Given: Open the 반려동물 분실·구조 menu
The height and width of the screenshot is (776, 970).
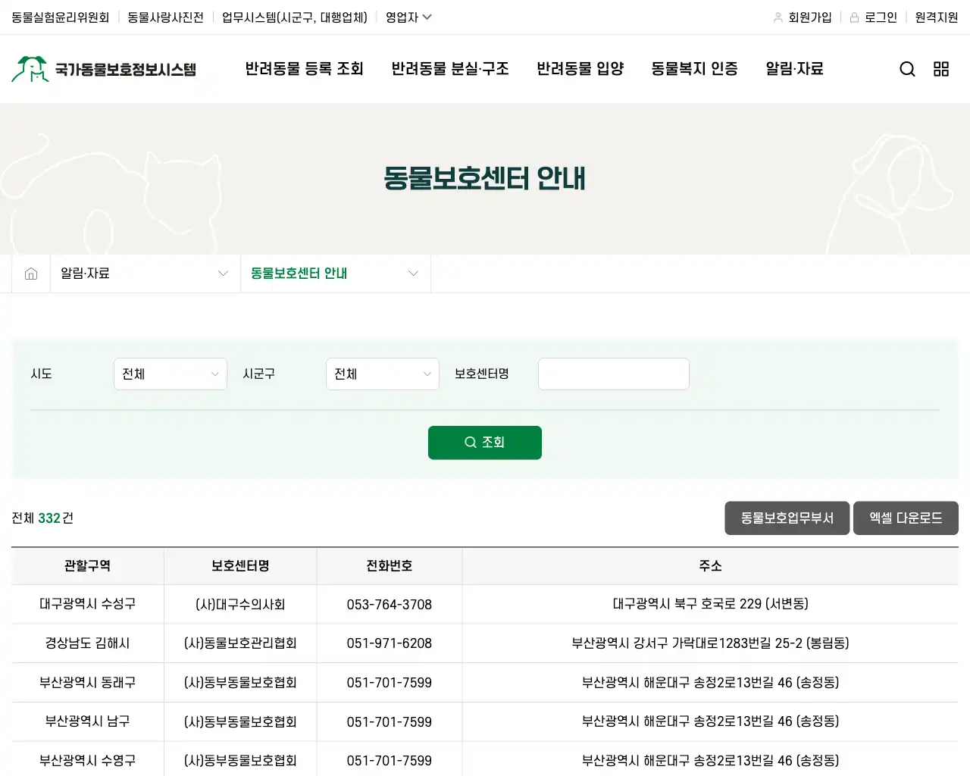Looking at the screenshot, I should pos(450,69).
